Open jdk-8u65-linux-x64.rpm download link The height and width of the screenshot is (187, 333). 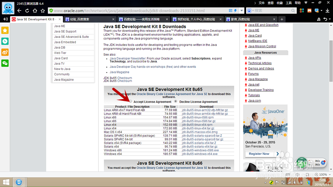click(197, 125)
